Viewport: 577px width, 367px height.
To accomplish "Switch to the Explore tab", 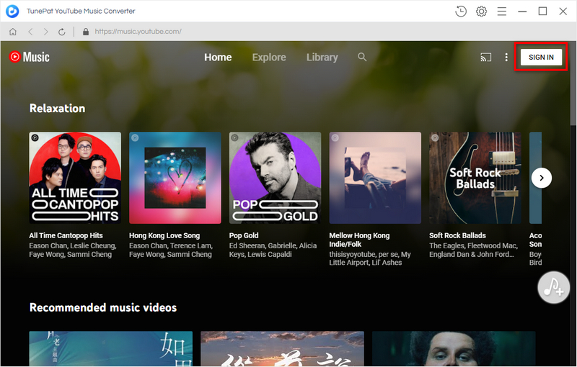I will pyautogui.click(x=269, y=58).
